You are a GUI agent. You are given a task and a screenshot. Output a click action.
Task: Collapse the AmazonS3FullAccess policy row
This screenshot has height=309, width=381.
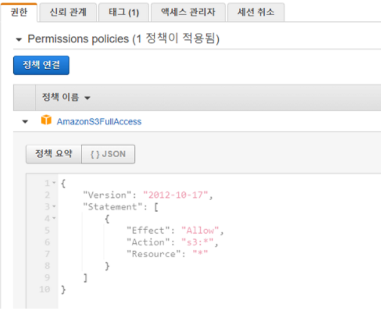[x=25, y=121]
